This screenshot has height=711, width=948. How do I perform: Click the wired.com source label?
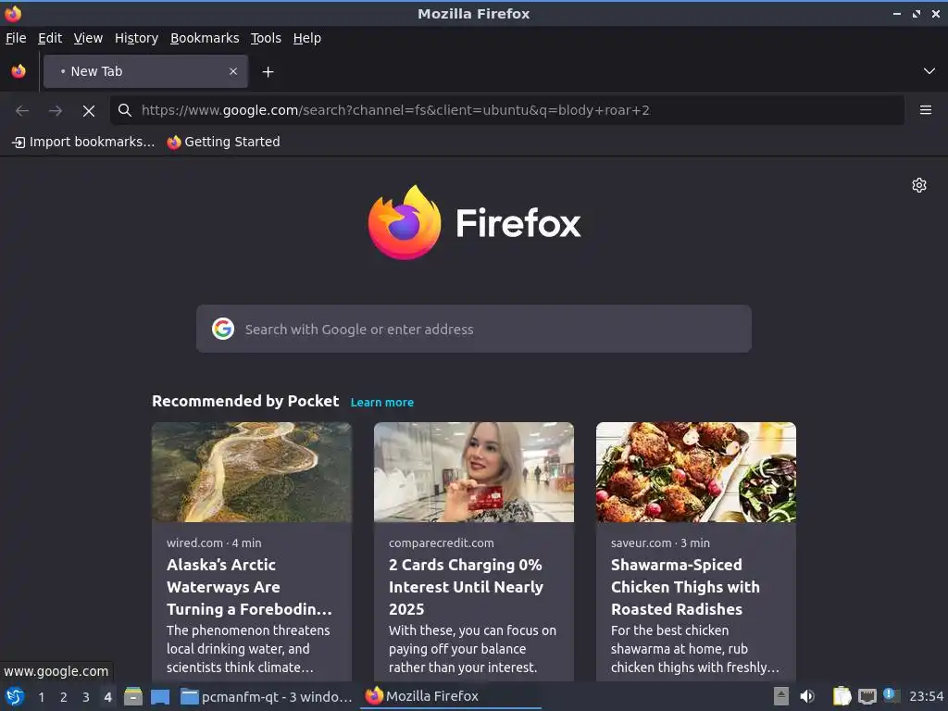[x=194, y=543]
